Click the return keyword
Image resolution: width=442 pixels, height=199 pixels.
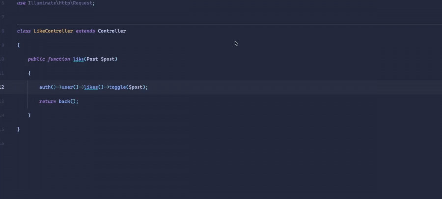click(48, 101)
